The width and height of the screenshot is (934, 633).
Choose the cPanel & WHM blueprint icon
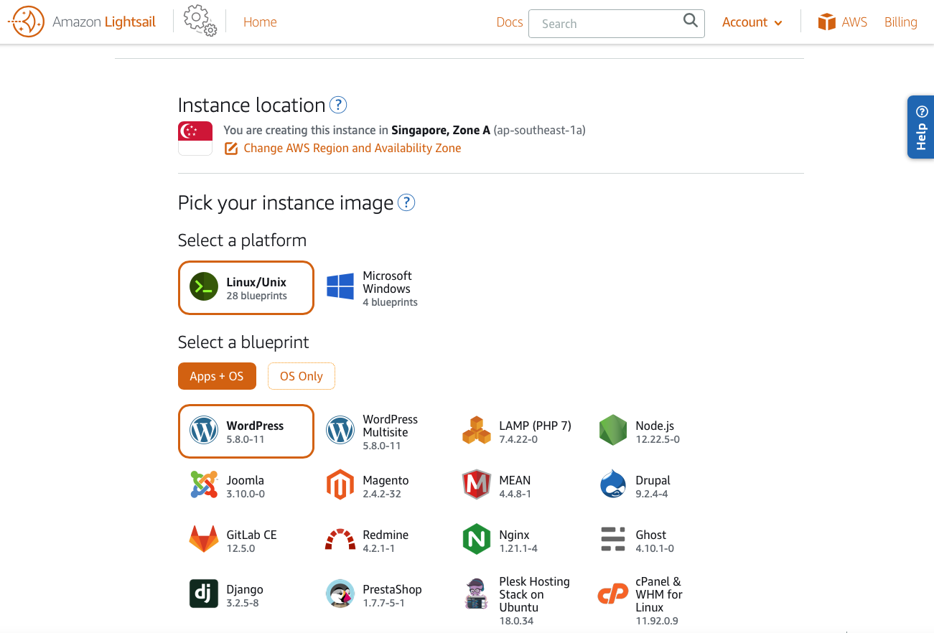coord(613,594)
